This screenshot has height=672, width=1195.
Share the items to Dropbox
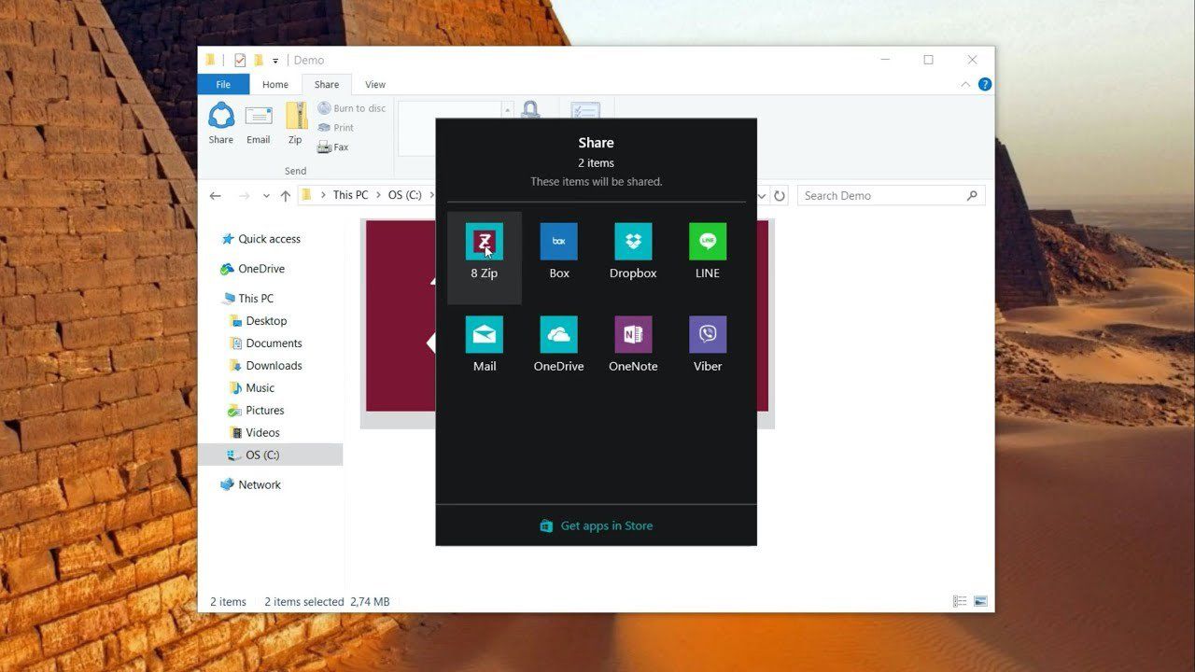tap(633, 252)
